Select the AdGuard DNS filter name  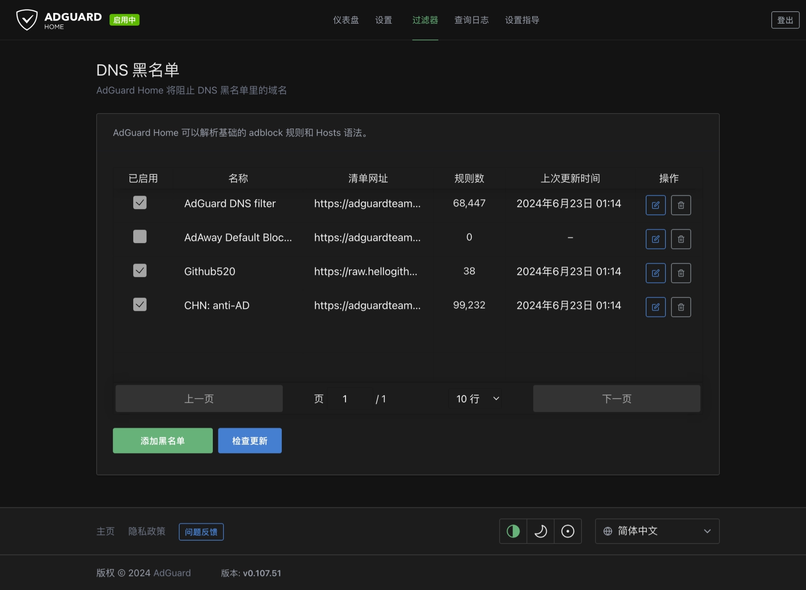click(x=230, y=204)
